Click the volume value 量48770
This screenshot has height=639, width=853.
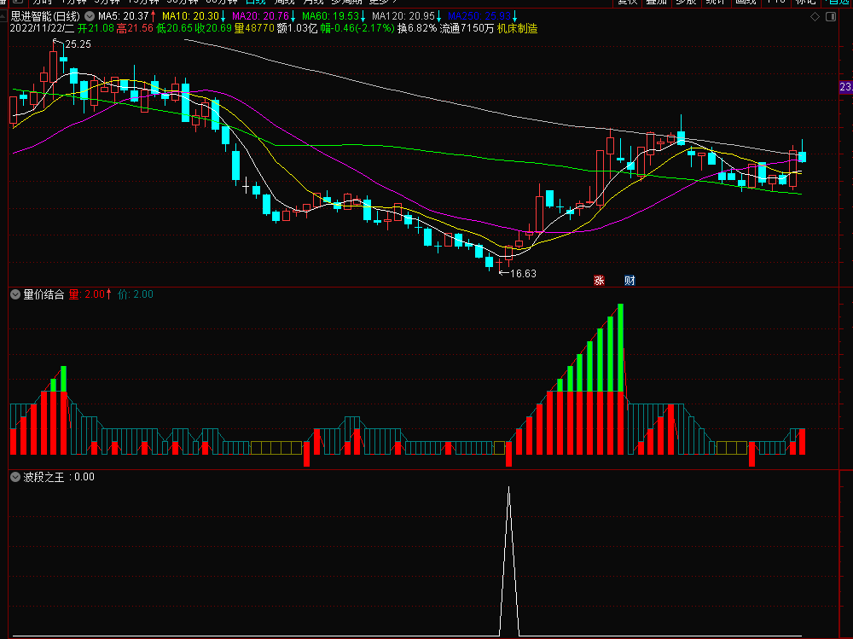[254, 28]
